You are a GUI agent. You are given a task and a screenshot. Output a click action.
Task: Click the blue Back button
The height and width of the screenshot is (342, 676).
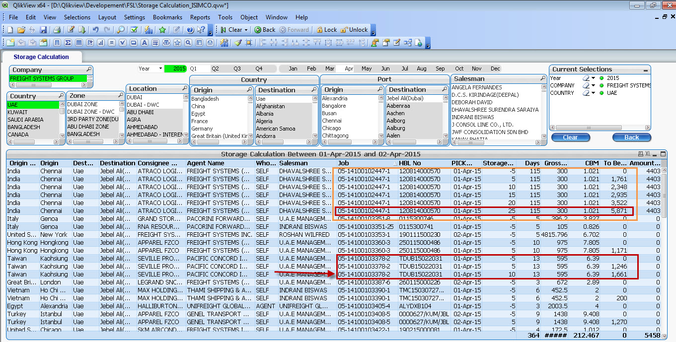(631, 137)
